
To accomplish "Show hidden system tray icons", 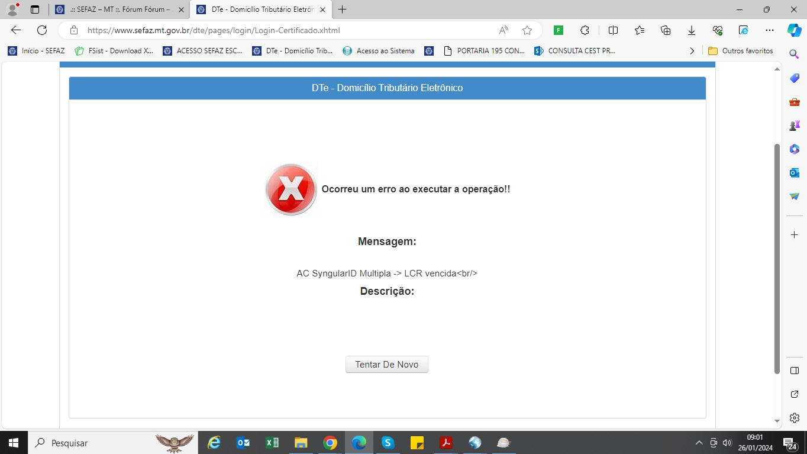I will 699,443.
